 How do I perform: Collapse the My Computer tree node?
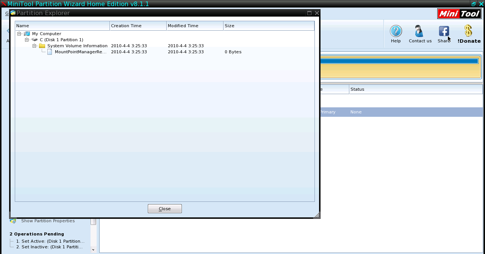[19, 34]
